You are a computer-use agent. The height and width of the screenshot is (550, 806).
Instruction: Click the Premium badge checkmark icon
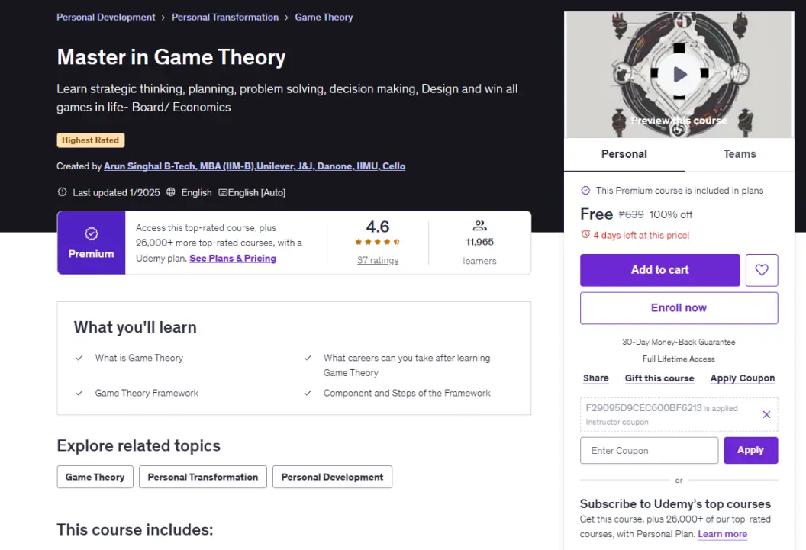[x=91, y=234]
